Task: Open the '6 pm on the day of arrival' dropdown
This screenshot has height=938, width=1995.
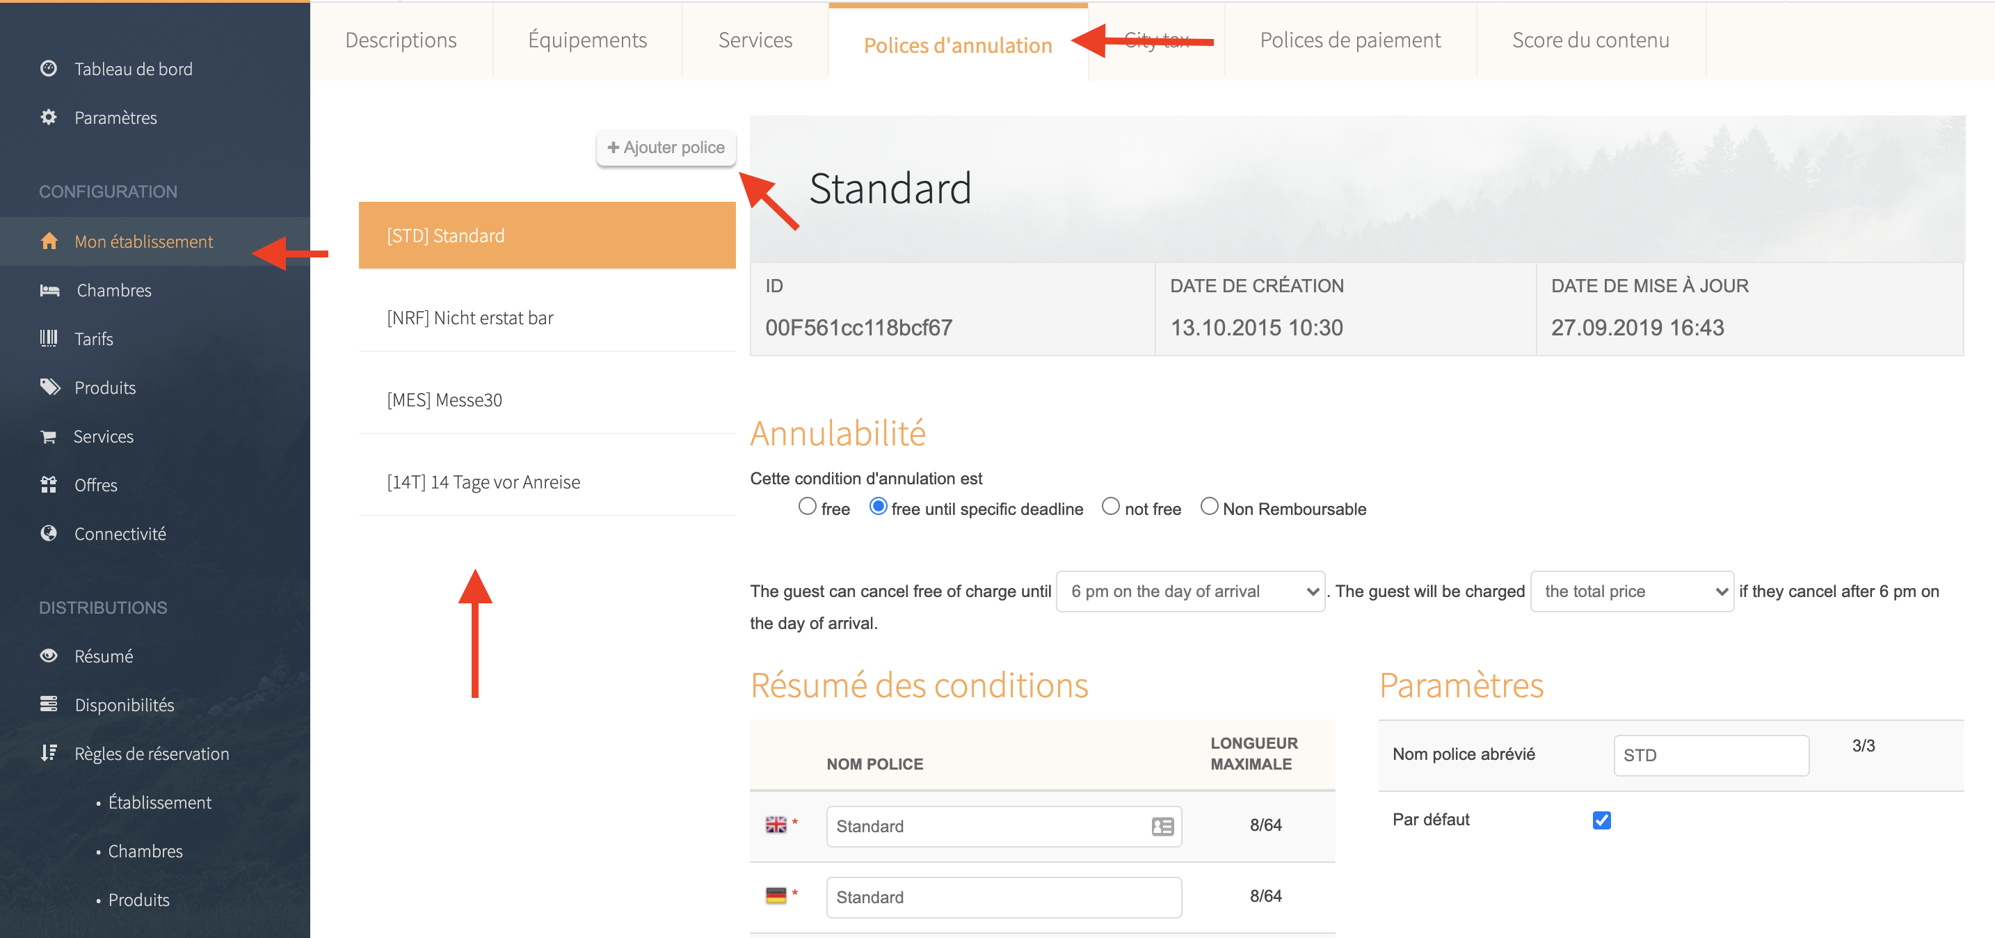Action: click(1189, 591)
